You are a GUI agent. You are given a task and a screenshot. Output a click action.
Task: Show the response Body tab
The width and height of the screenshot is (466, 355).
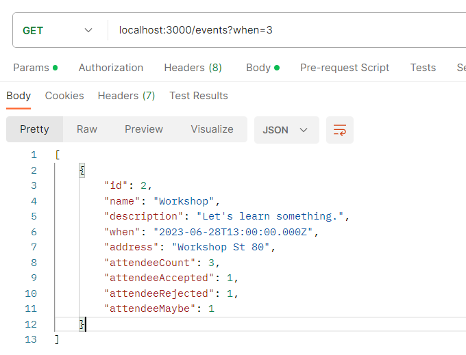click(x=19, y=96)
